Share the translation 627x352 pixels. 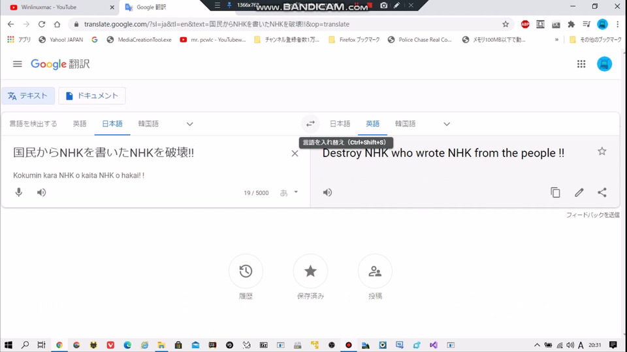click(x=602, y=192)
